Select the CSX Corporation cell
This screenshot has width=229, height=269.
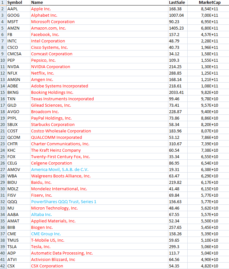[x=99, y=266]
